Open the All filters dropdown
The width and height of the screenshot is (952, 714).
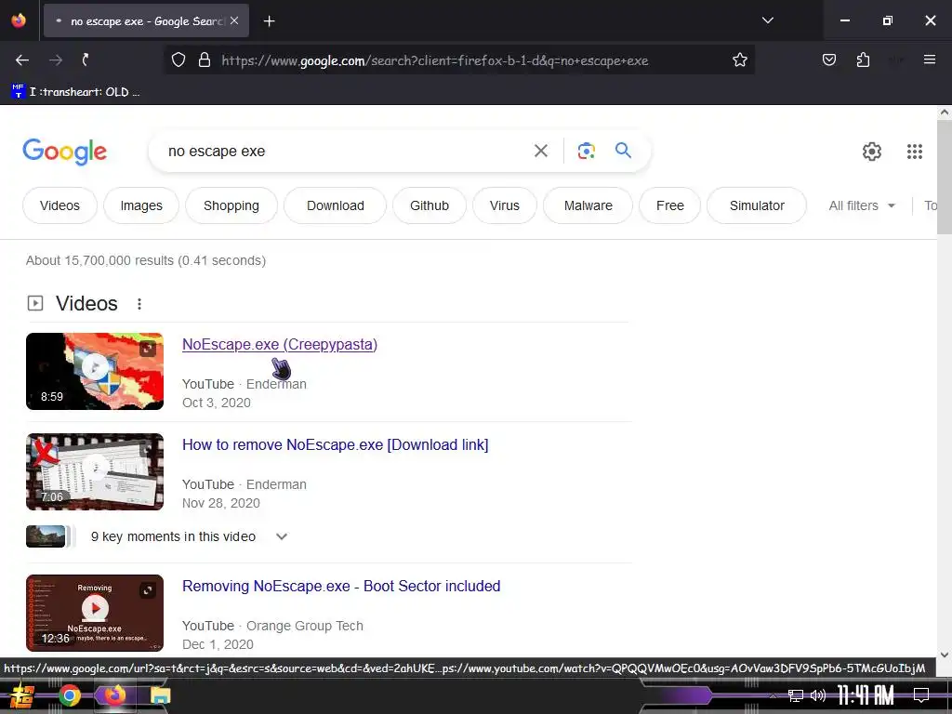(x=862, y=205)
